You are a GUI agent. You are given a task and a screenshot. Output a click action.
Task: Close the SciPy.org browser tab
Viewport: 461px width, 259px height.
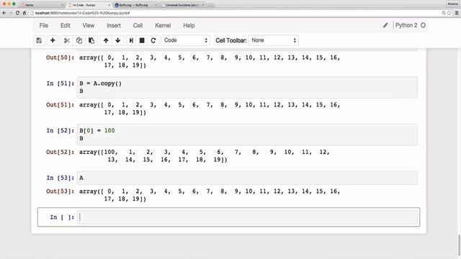coord(156,5)
